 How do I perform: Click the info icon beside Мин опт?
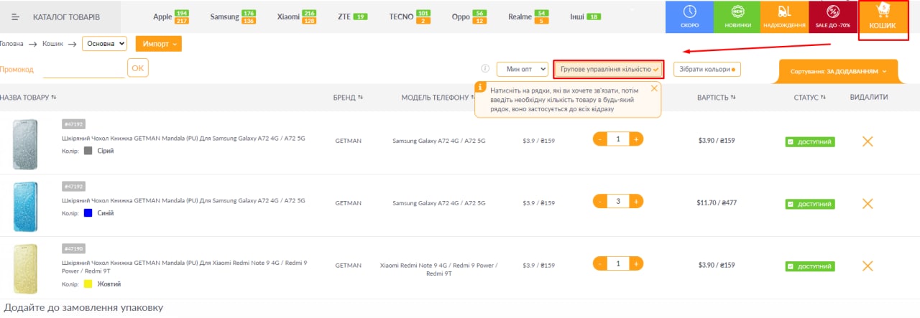pos(485,69)
